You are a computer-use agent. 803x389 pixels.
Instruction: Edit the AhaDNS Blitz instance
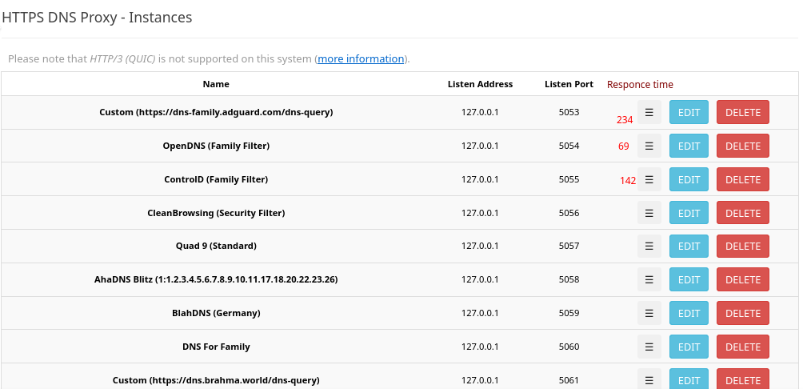click(689, 279)
